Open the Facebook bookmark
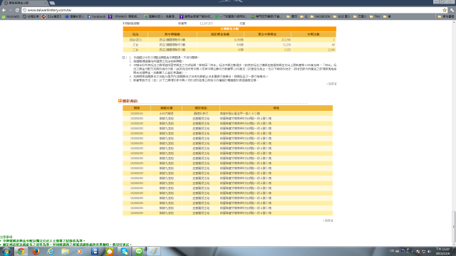The image size is (456, 256). coord(96,16)
